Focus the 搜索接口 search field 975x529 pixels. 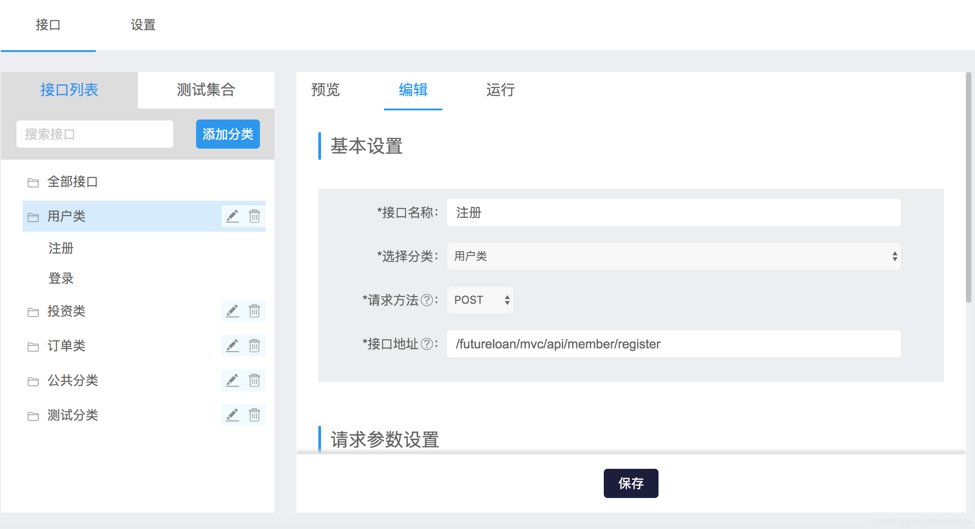tap(95, 134)
